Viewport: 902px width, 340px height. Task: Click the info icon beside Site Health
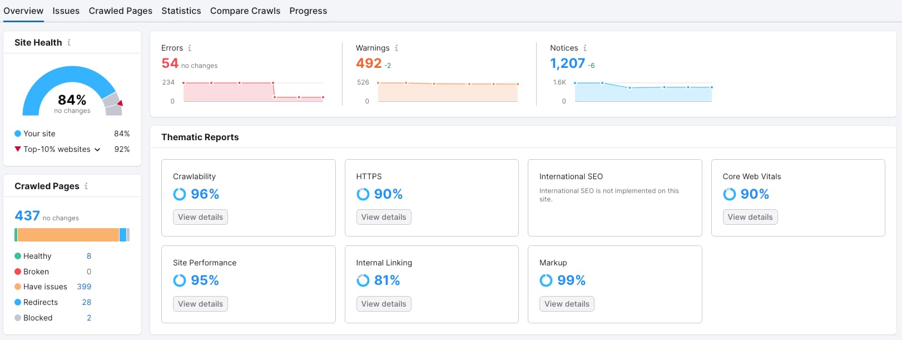click(69, 42)
